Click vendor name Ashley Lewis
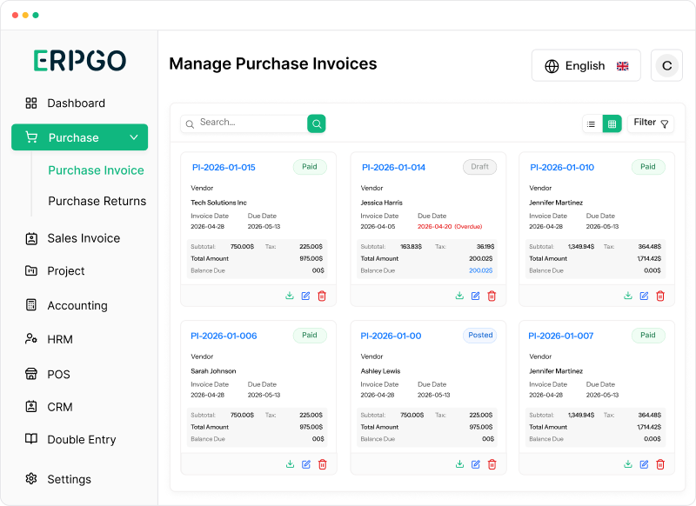 [380, 371]
